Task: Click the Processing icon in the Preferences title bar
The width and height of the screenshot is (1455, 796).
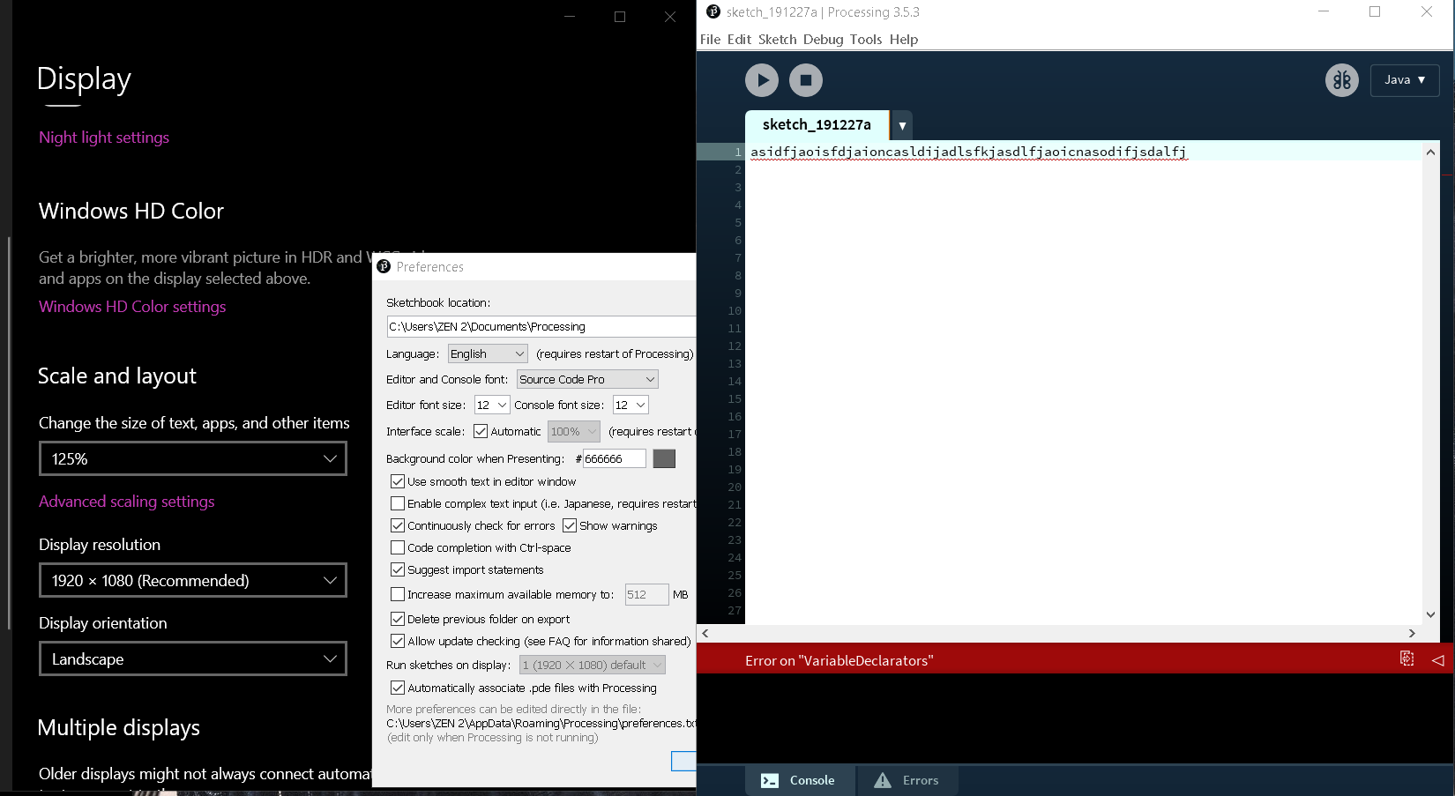Action: pos(384,266)
